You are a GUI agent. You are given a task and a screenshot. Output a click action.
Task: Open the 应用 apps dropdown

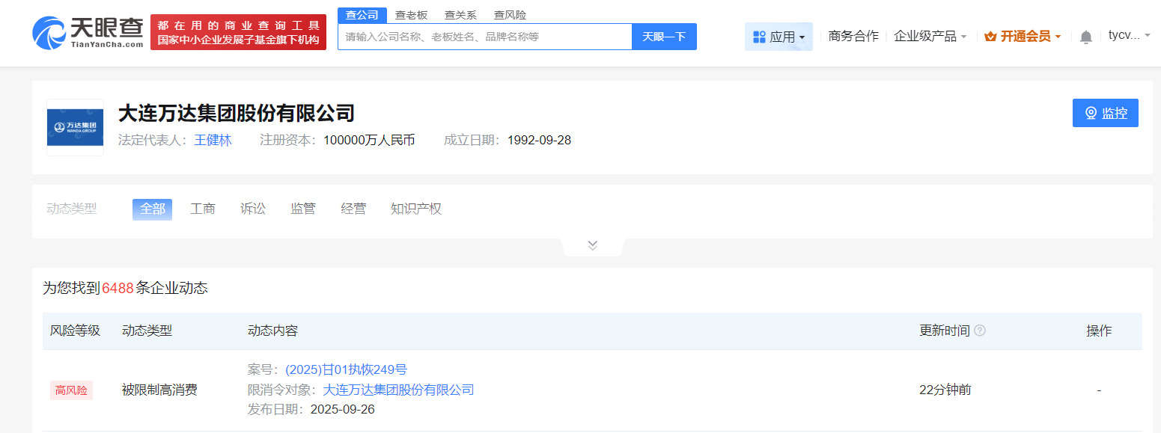[x=778, y=37]
